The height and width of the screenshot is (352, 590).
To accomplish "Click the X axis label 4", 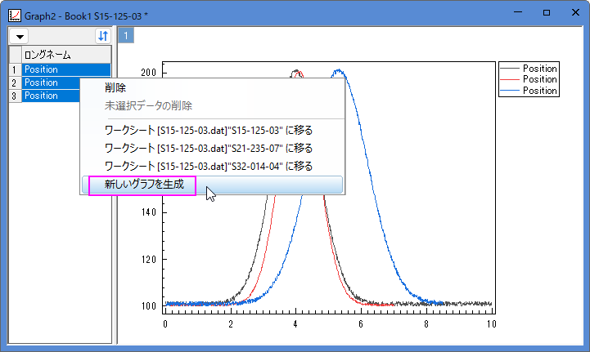I will tap(295, 324).
